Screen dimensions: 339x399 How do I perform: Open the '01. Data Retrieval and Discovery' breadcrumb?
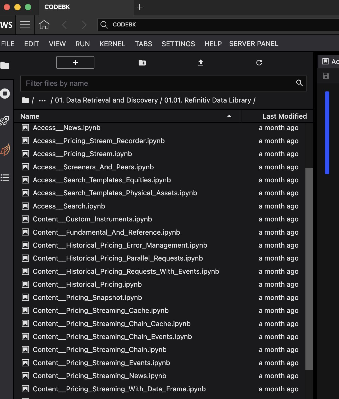pos(106,100)
